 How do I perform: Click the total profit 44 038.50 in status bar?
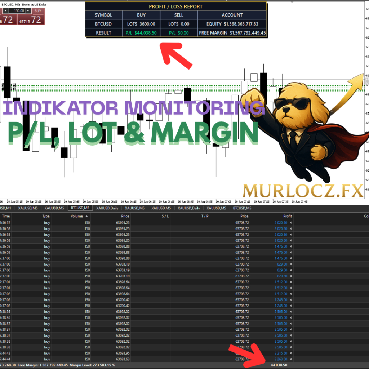279,365
